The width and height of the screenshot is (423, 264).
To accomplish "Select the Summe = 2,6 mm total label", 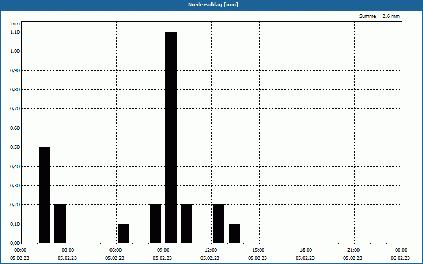I will [379, 16].
